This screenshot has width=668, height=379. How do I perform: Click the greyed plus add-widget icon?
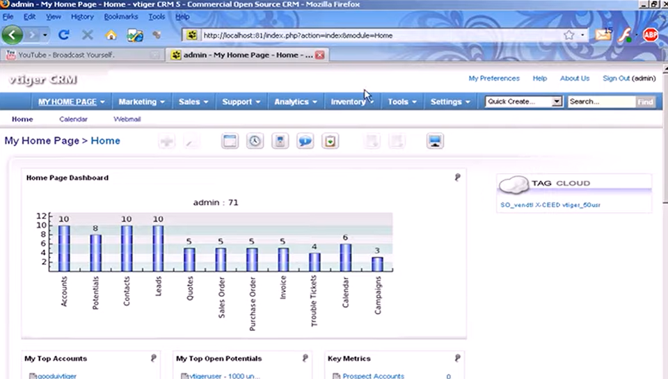coord(166,141)
